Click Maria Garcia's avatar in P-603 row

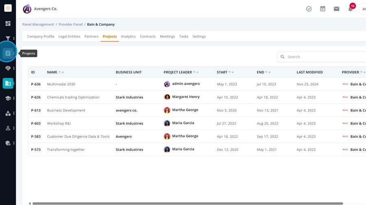click(x=167, y=123)
